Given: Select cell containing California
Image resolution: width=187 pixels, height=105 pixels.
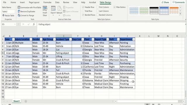Looking at the screenshot, I should [89, 67].
